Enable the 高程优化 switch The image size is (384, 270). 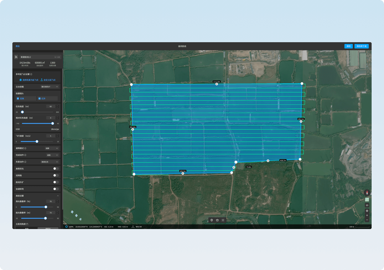coord(56,169)
